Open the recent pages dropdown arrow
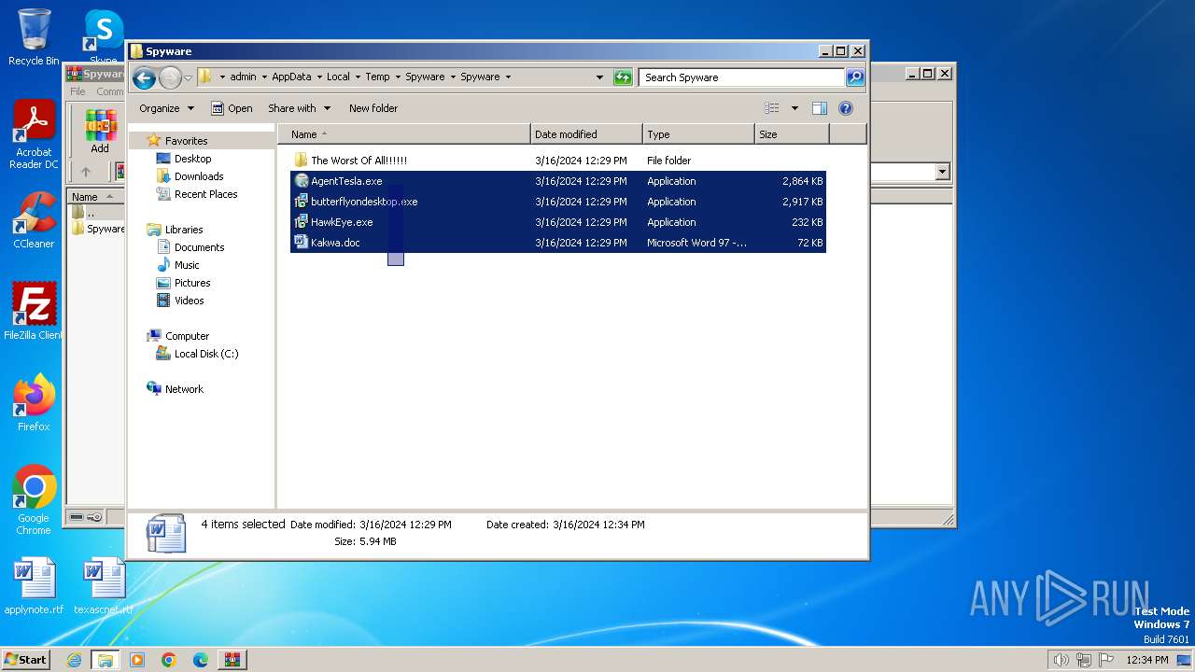 tap(188, 77)
